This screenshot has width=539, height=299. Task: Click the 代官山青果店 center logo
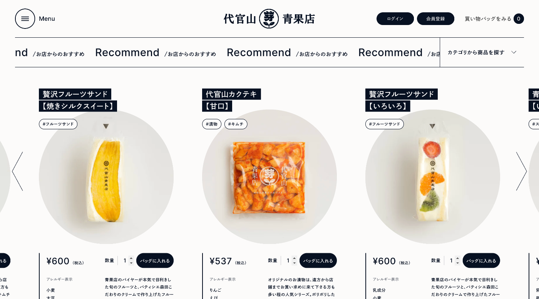coord(269,18)
